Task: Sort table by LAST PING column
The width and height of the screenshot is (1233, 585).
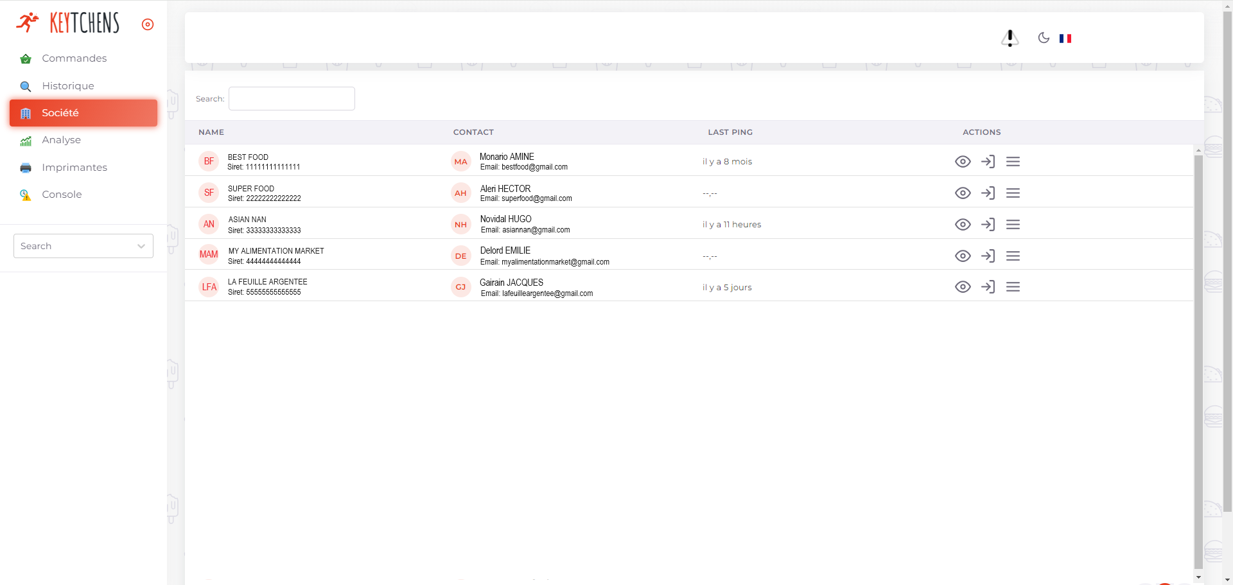Action: pos(730,132)
